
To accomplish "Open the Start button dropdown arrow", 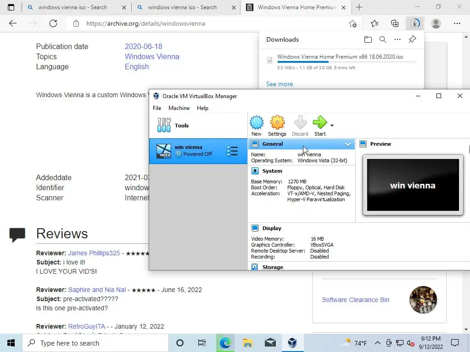I will 332,126.
